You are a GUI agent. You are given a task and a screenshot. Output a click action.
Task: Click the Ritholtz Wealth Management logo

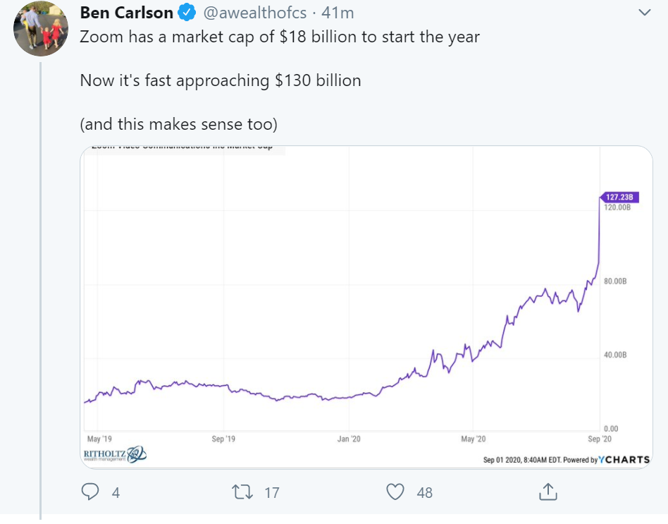[115, 454]
